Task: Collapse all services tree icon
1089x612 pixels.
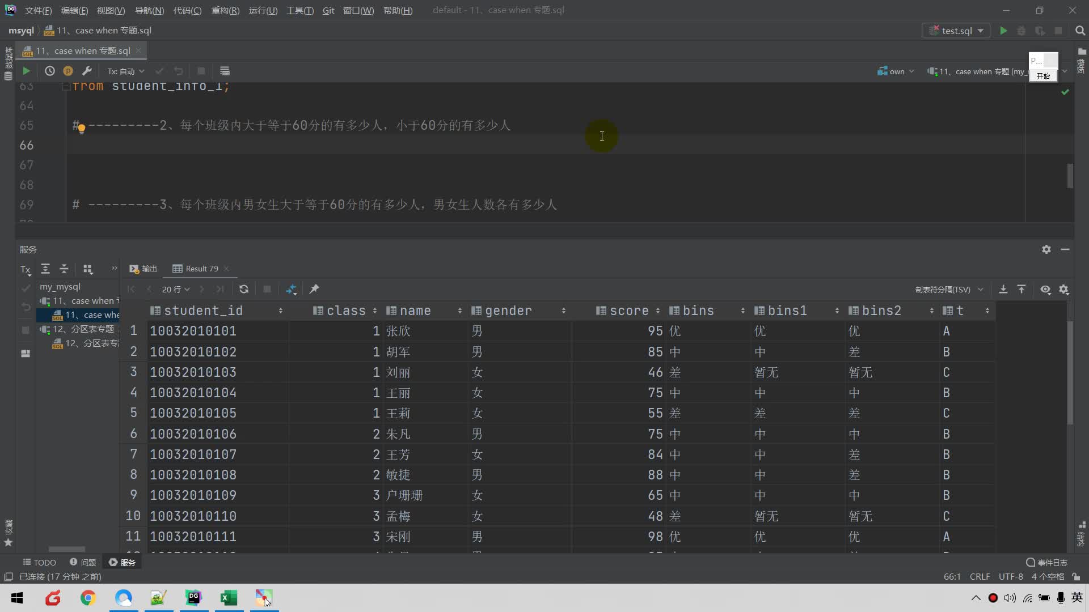Action: click(64, 269)
